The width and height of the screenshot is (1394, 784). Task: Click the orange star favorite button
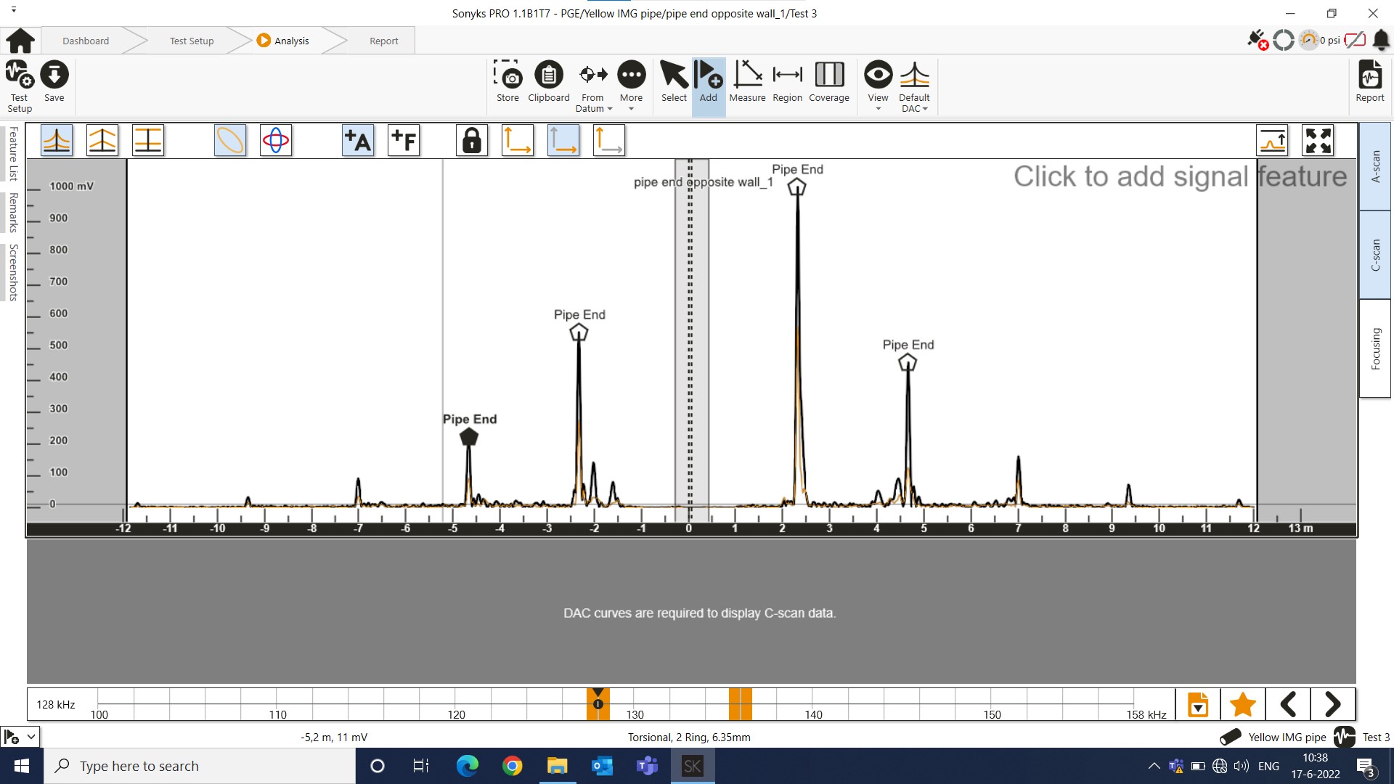click(x=1243, y=704)
